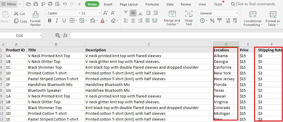Apply percent style to cells
The width and height of the screenshot is (283, 122).
pos(212,20)
